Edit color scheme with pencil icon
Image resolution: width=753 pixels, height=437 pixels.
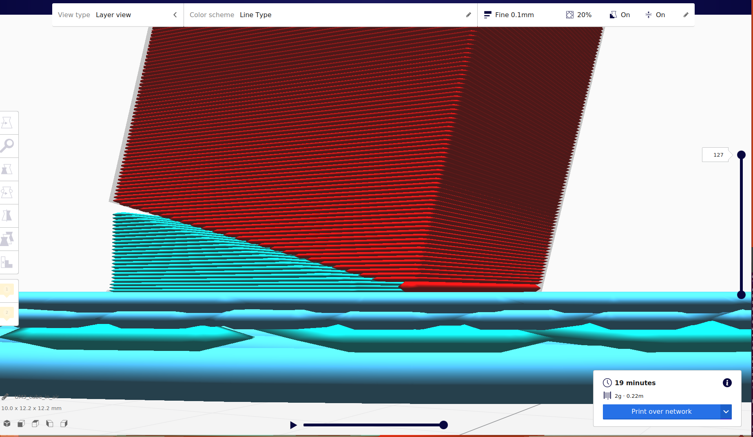click(x=468, y=15)
